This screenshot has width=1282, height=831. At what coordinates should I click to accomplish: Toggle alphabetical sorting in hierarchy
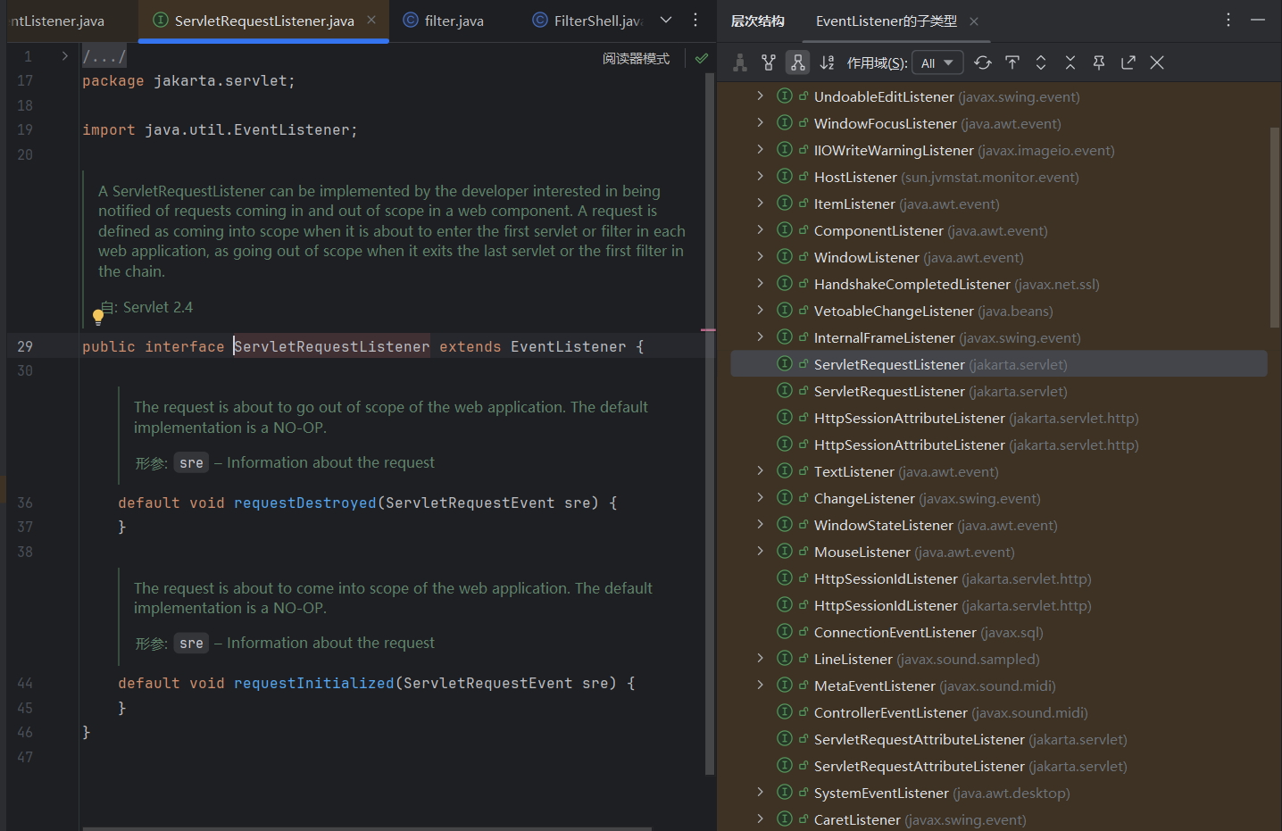(827, 62)
